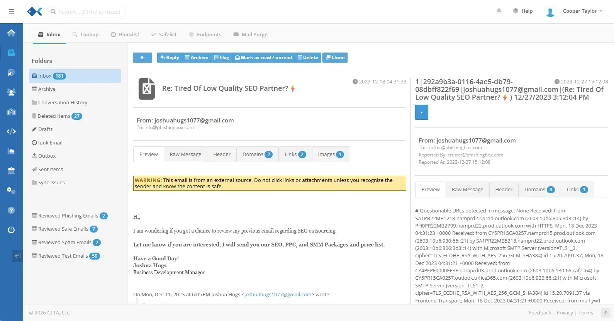This screenshot has width=614, height=321.
Task: Click the Delete button
Action: (x=308, y=58)
